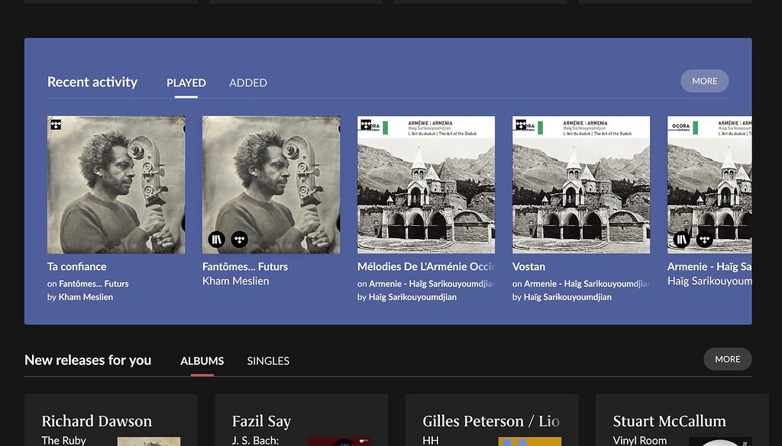Click the library icon on Fantômes... Futurs cover
Viewport: 782px width, 446px height.
[x=217, y=239]
